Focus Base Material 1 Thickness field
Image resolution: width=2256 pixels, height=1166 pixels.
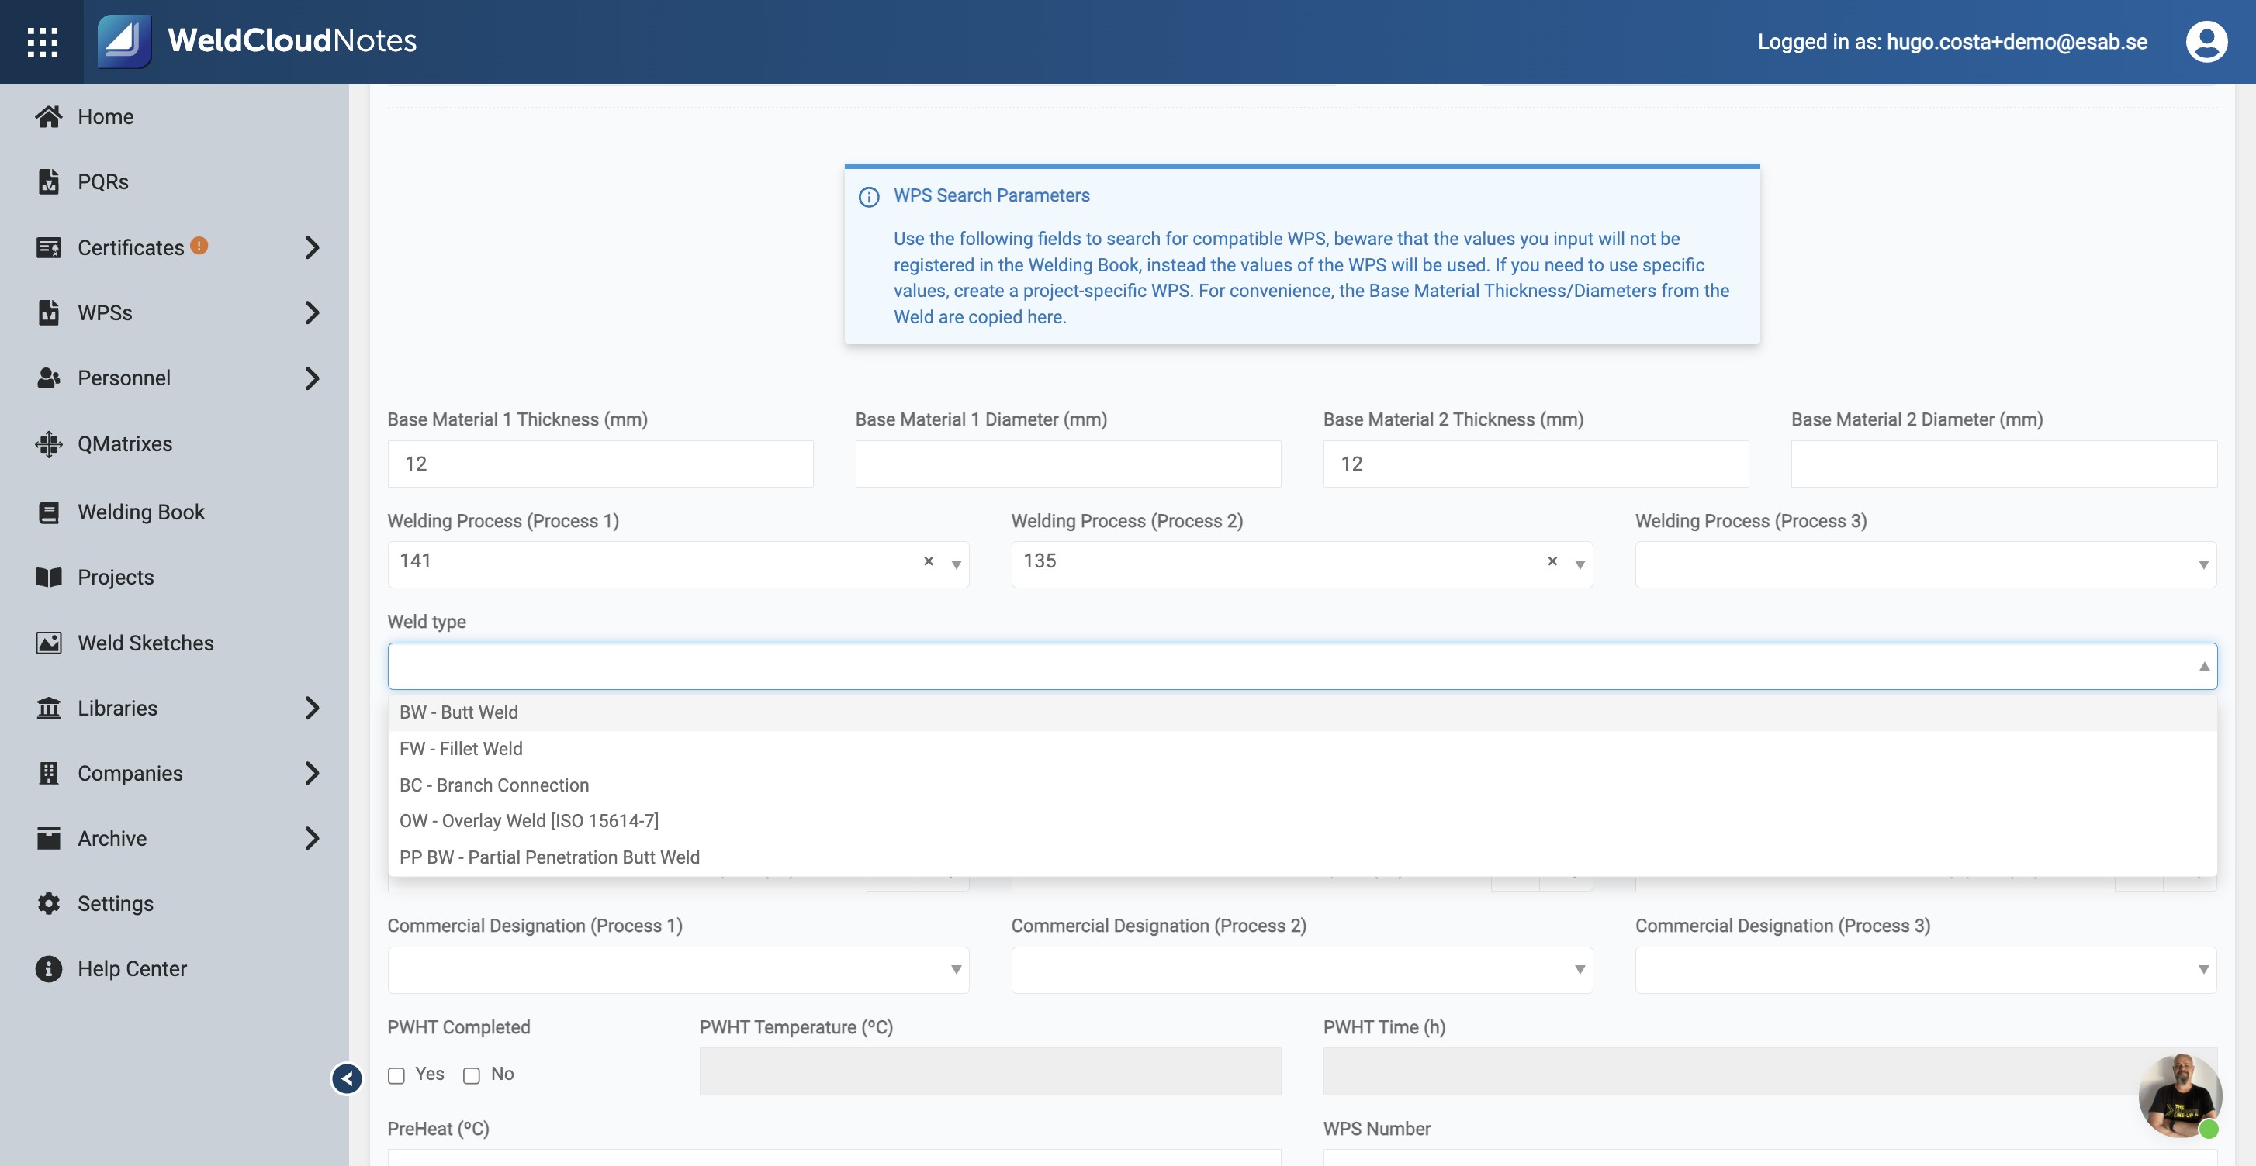tap(600, 464)
